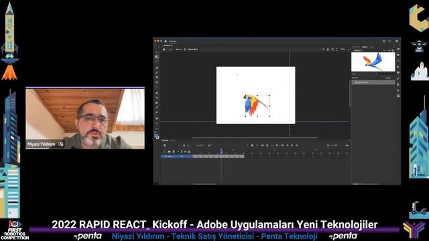The image size is (429, 241).
Task: Click the camera icon in timeline header
Action: point(164,145)
